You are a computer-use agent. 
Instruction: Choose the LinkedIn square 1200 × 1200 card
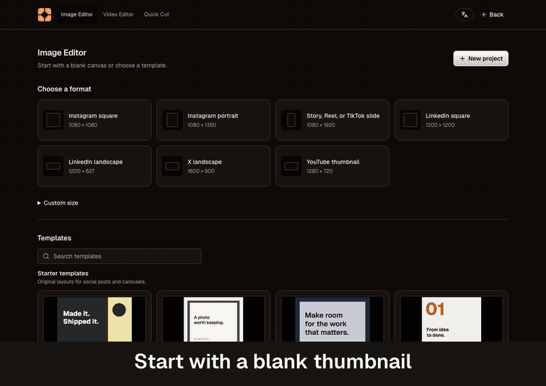(451, 120)
